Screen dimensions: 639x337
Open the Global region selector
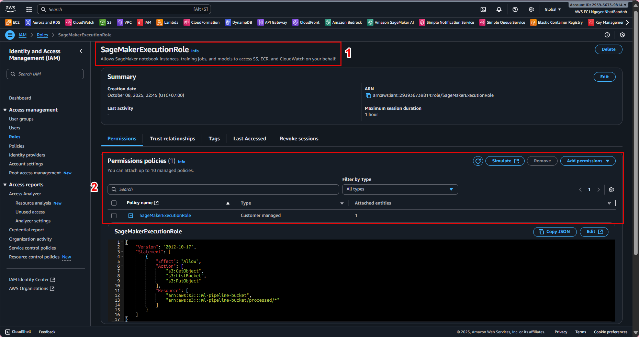(552, 9)
